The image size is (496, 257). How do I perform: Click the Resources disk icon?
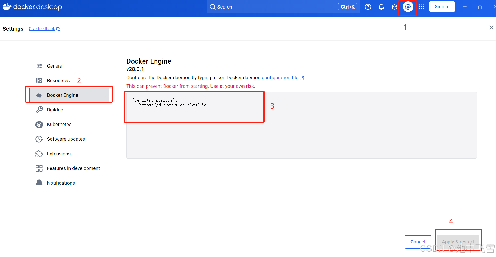click(x=39, y=80)
